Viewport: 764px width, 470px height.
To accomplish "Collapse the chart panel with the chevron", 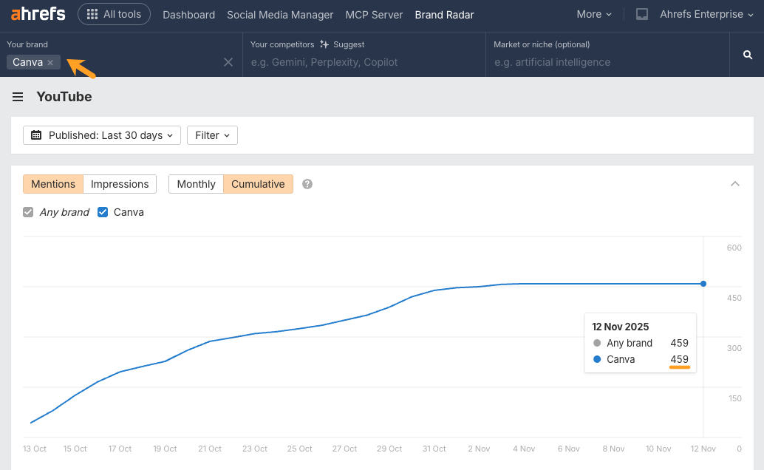I will point(735,183).
